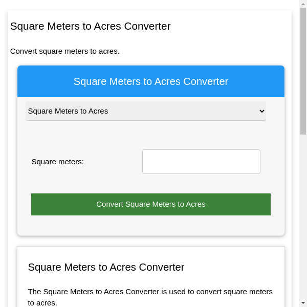
Task: Click the blue converter banner title
Action: 151,81
